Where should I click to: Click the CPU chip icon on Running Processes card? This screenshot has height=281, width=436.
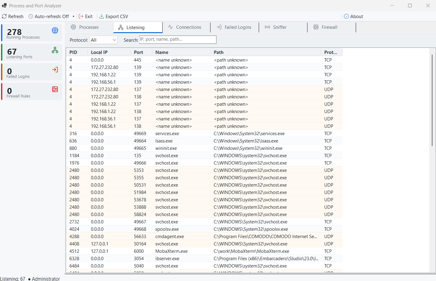pyautogui.click(x=55, y=30)
